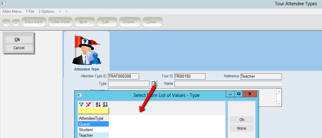Click the Cancel button on left panel

(x=19, y=48)
